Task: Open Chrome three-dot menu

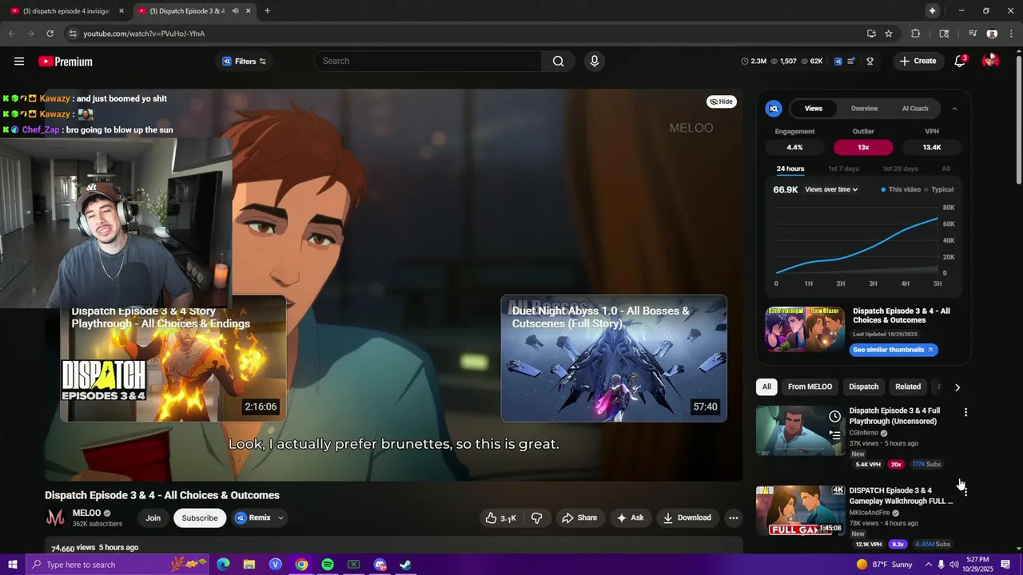Action: 1010,34
